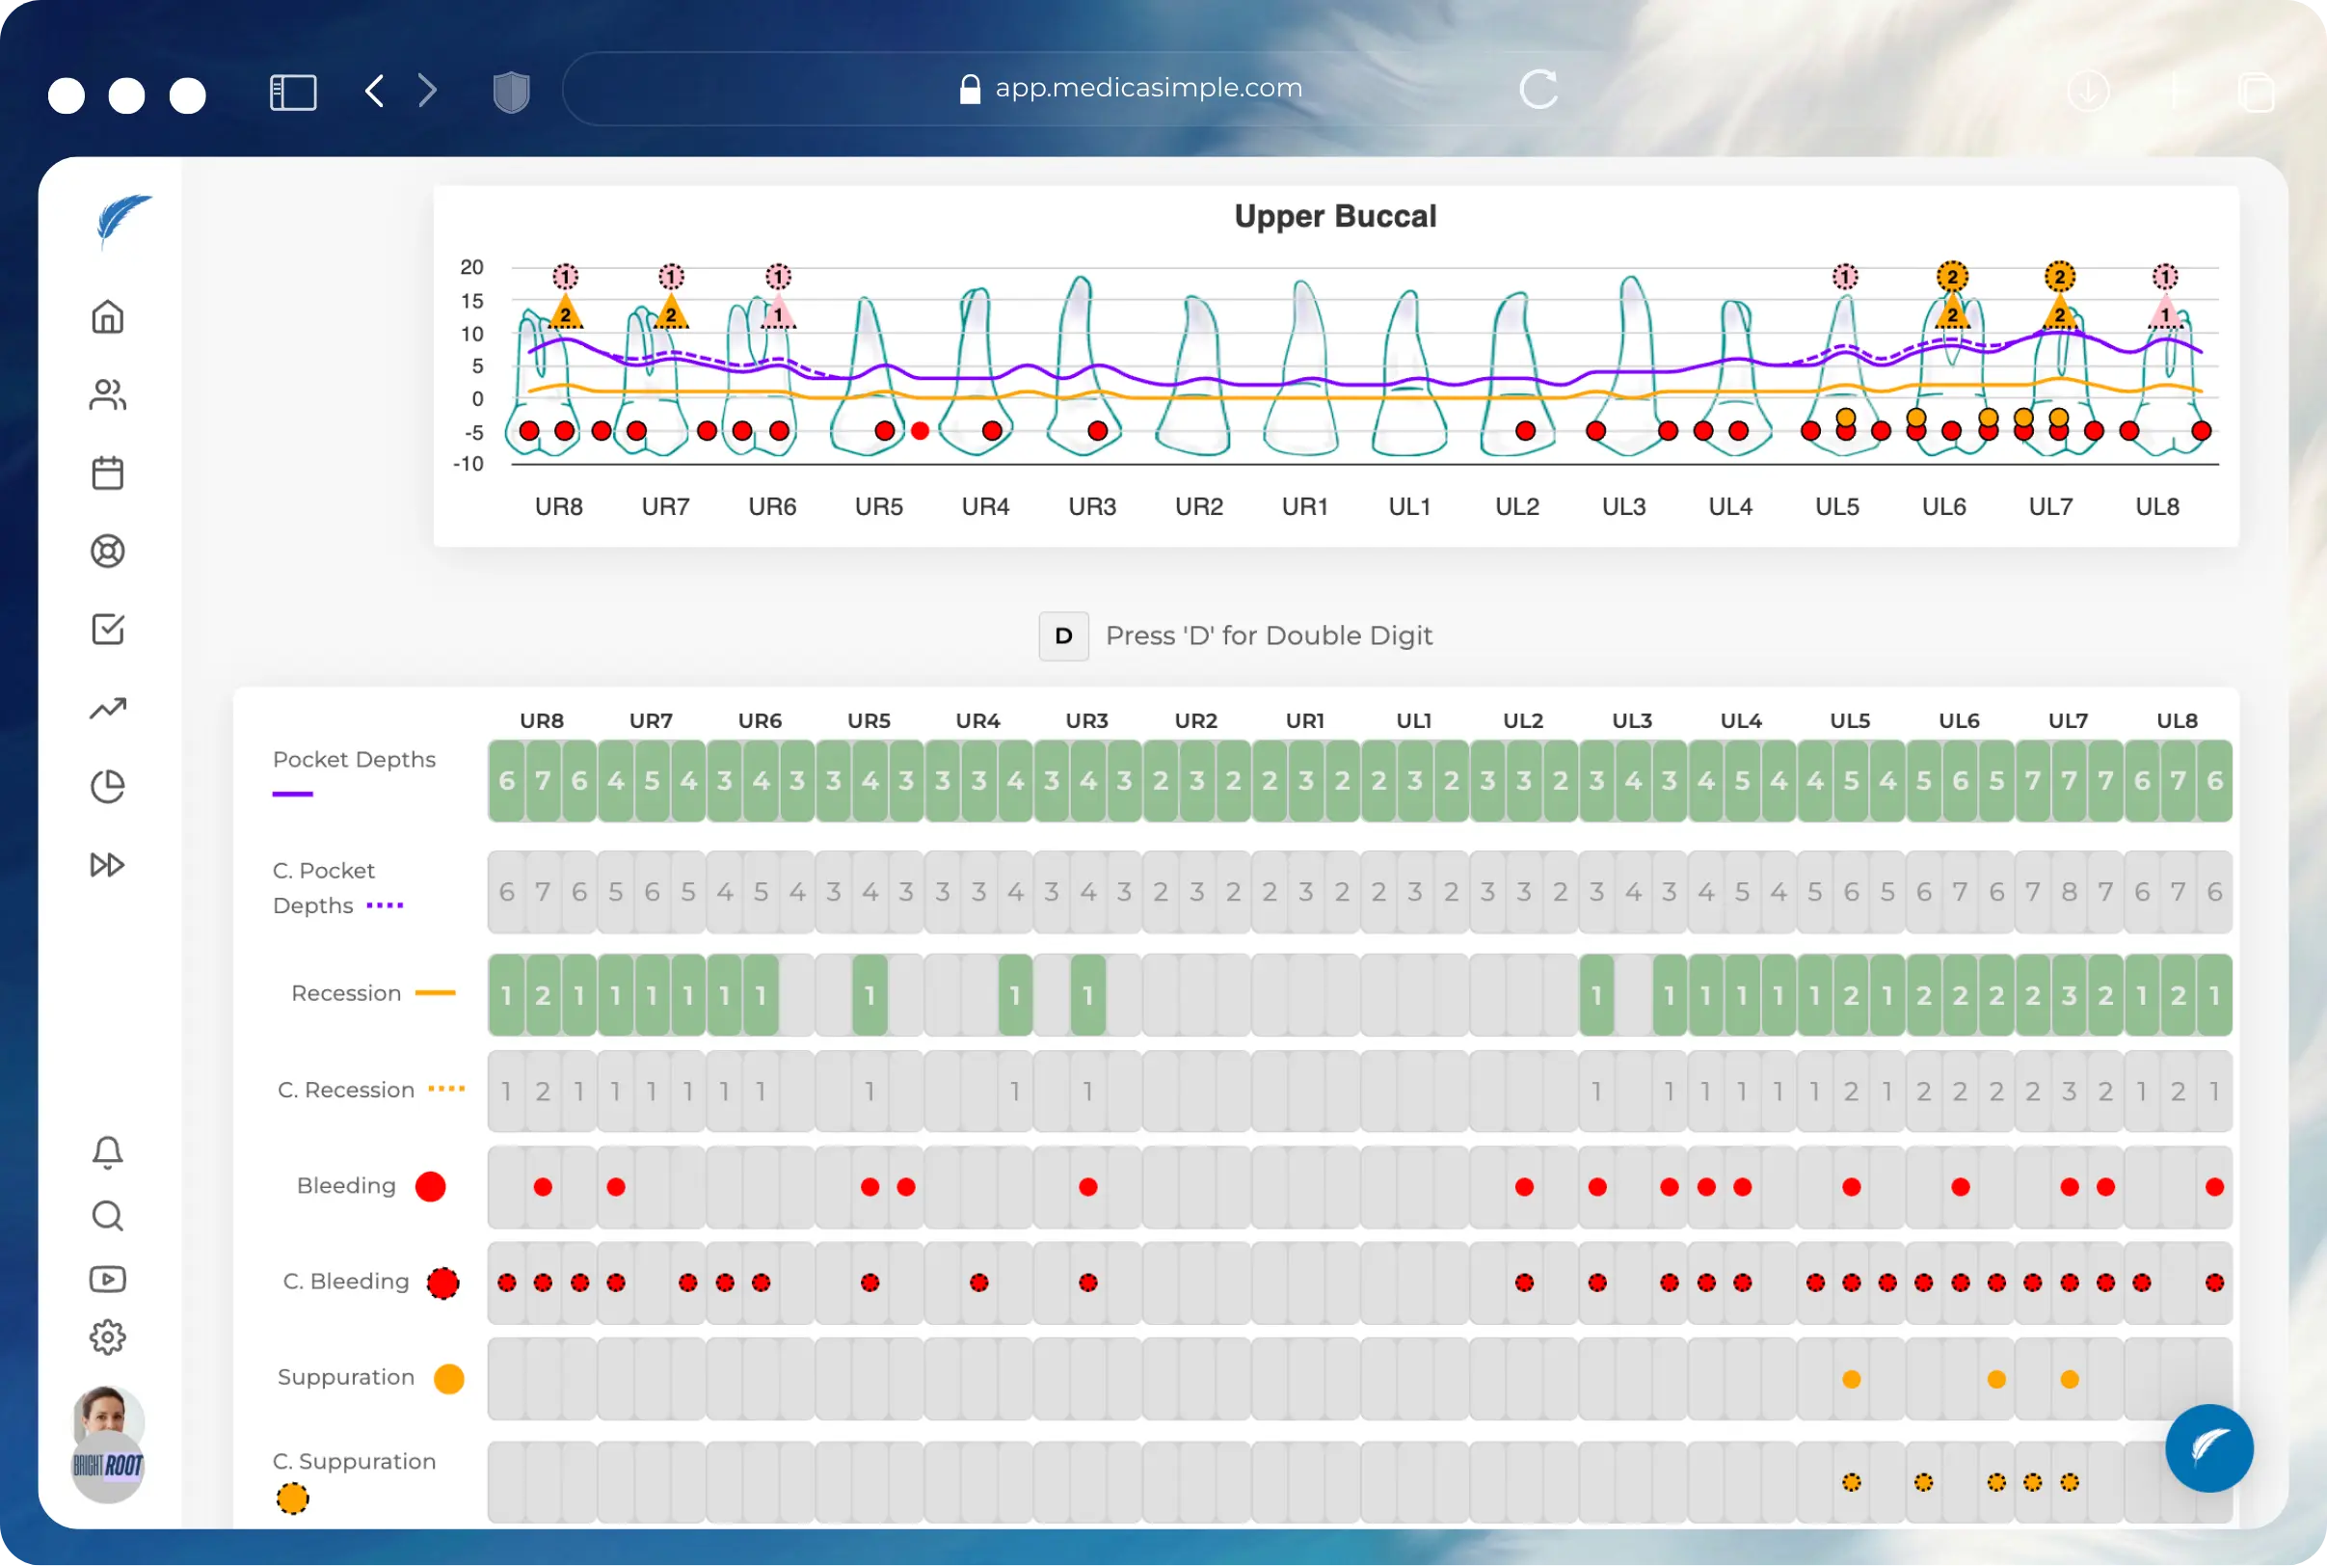
Task: Toggle the Bleeding marker under UR5
Action: tap(869, 1187)
